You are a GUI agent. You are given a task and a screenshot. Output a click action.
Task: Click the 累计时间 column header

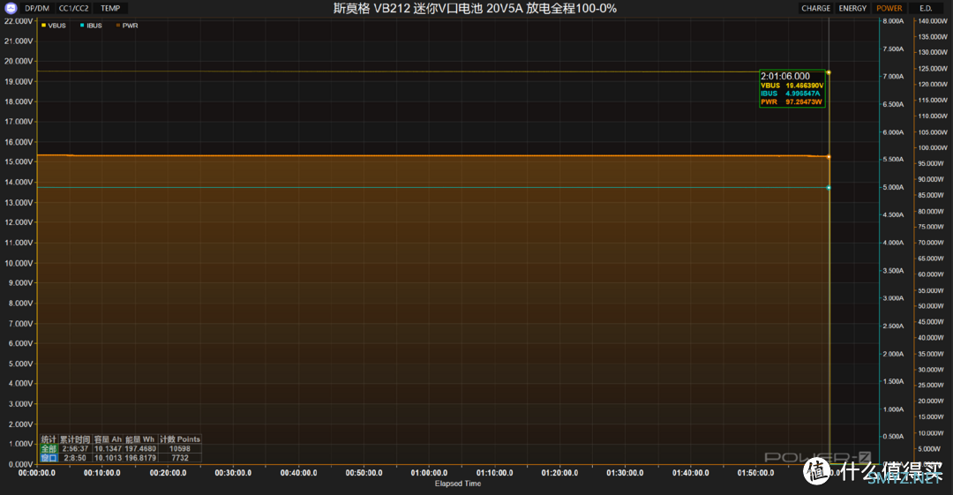coord(75,439)
